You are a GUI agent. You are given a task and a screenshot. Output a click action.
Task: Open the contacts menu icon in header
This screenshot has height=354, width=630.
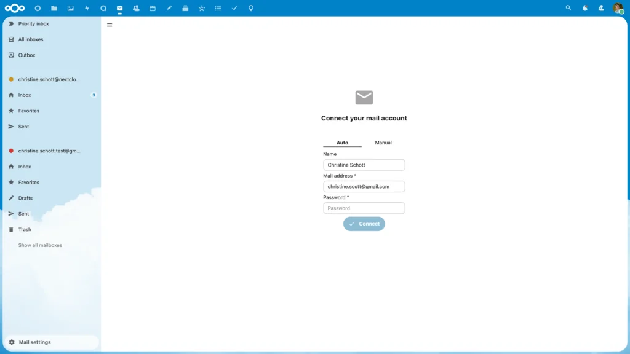(601, 8)
